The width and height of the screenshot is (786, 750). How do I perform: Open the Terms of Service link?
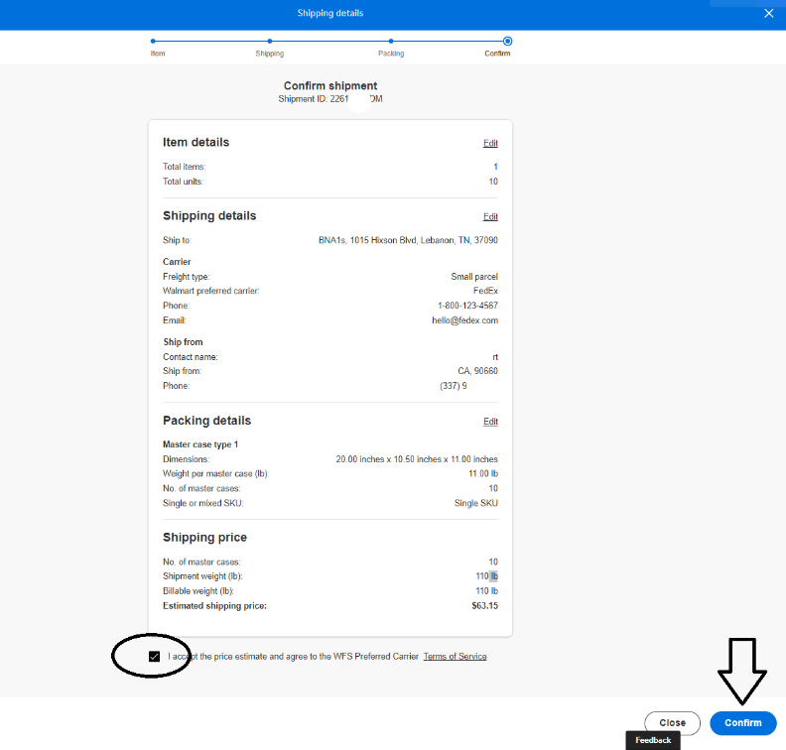[x=455, y=657]
